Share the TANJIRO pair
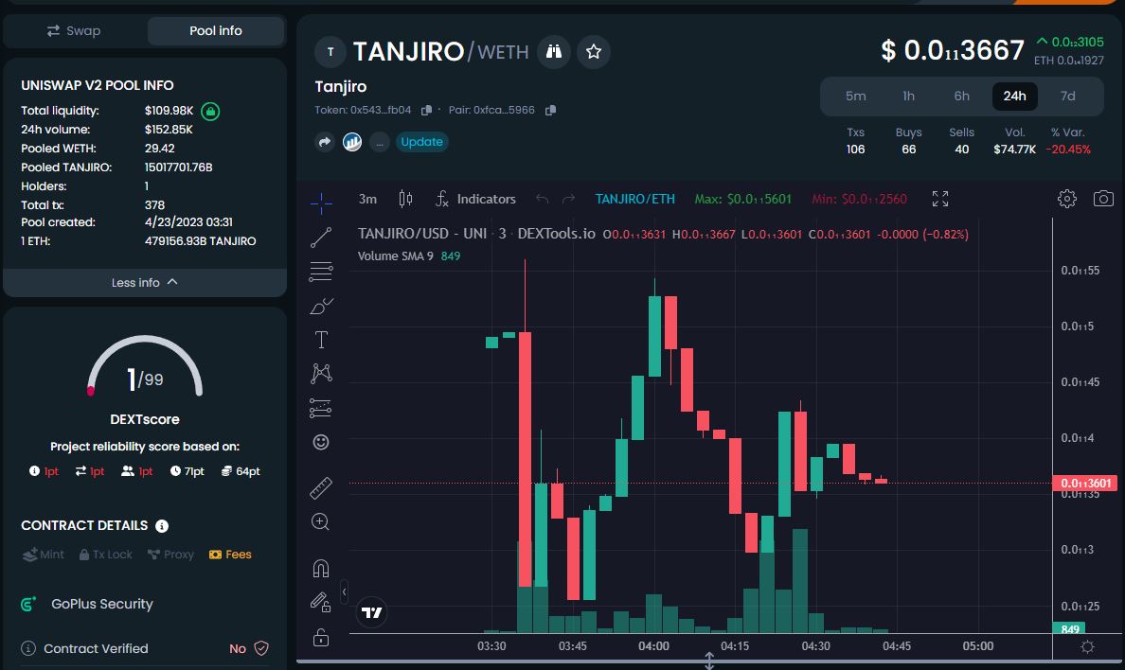The height and width of the screenshot is (670, 1125). click(324, 142)
